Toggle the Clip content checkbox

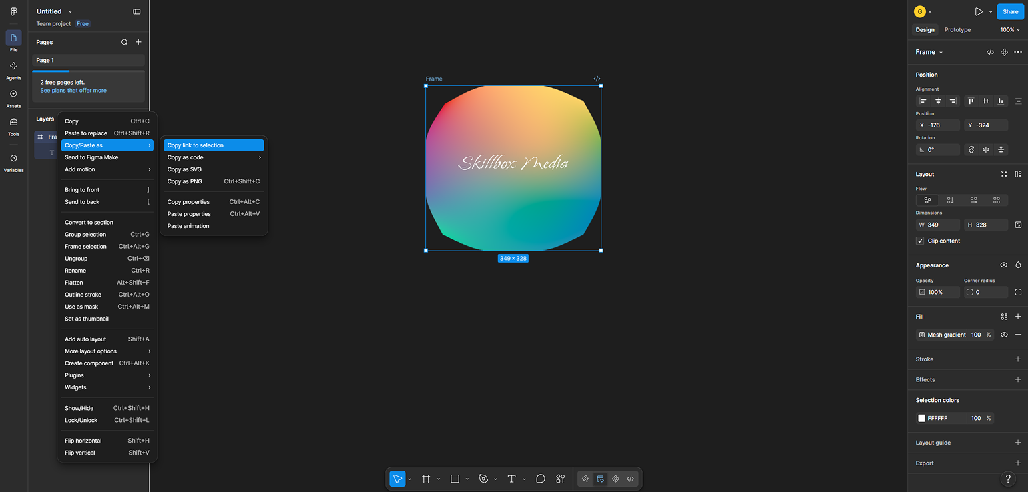(920, 241)
